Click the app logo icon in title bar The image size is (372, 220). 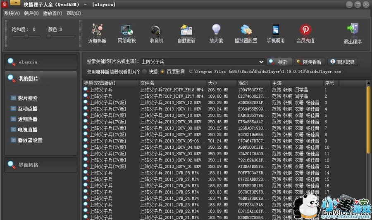(4, 4)
